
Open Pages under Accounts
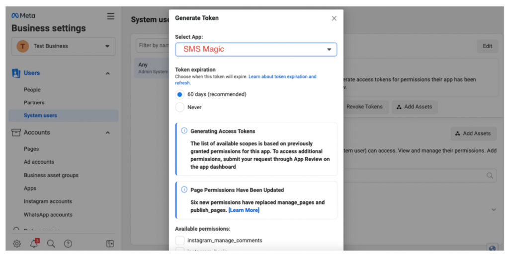[31, 149]
